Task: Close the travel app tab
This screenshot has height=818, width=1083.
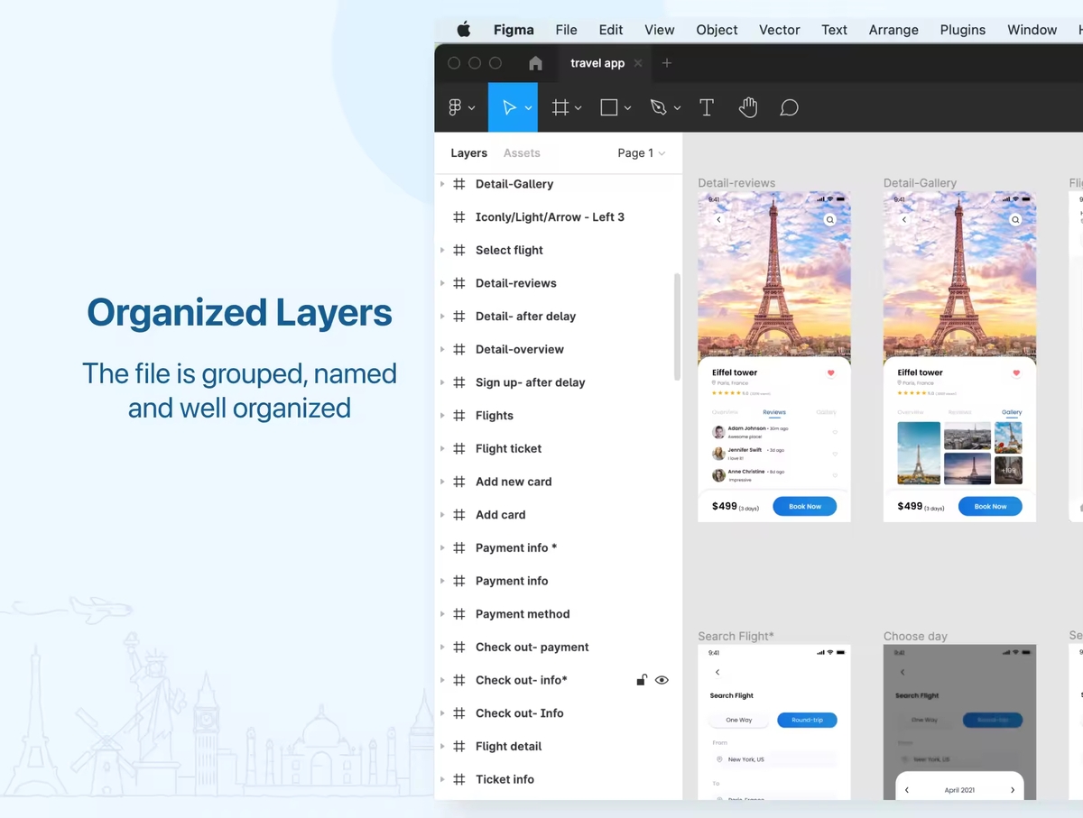Action: click(x=638, y=63)
